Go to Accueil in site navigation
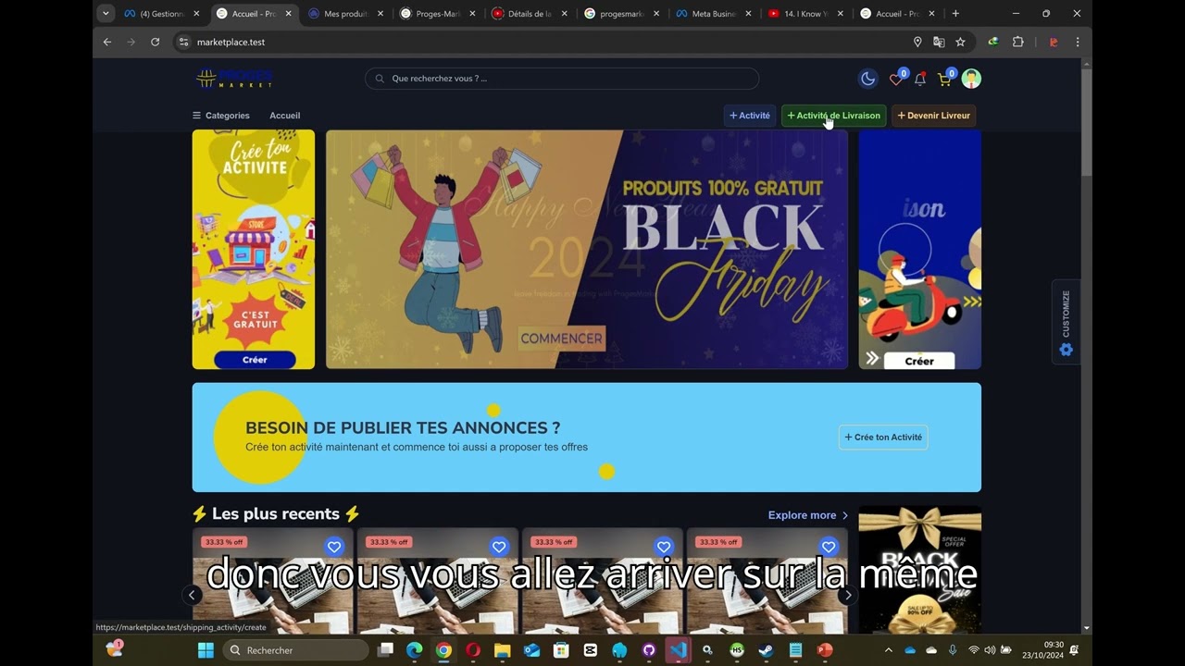This screenshot has height=666, width=1185. (x=285, y=116)
